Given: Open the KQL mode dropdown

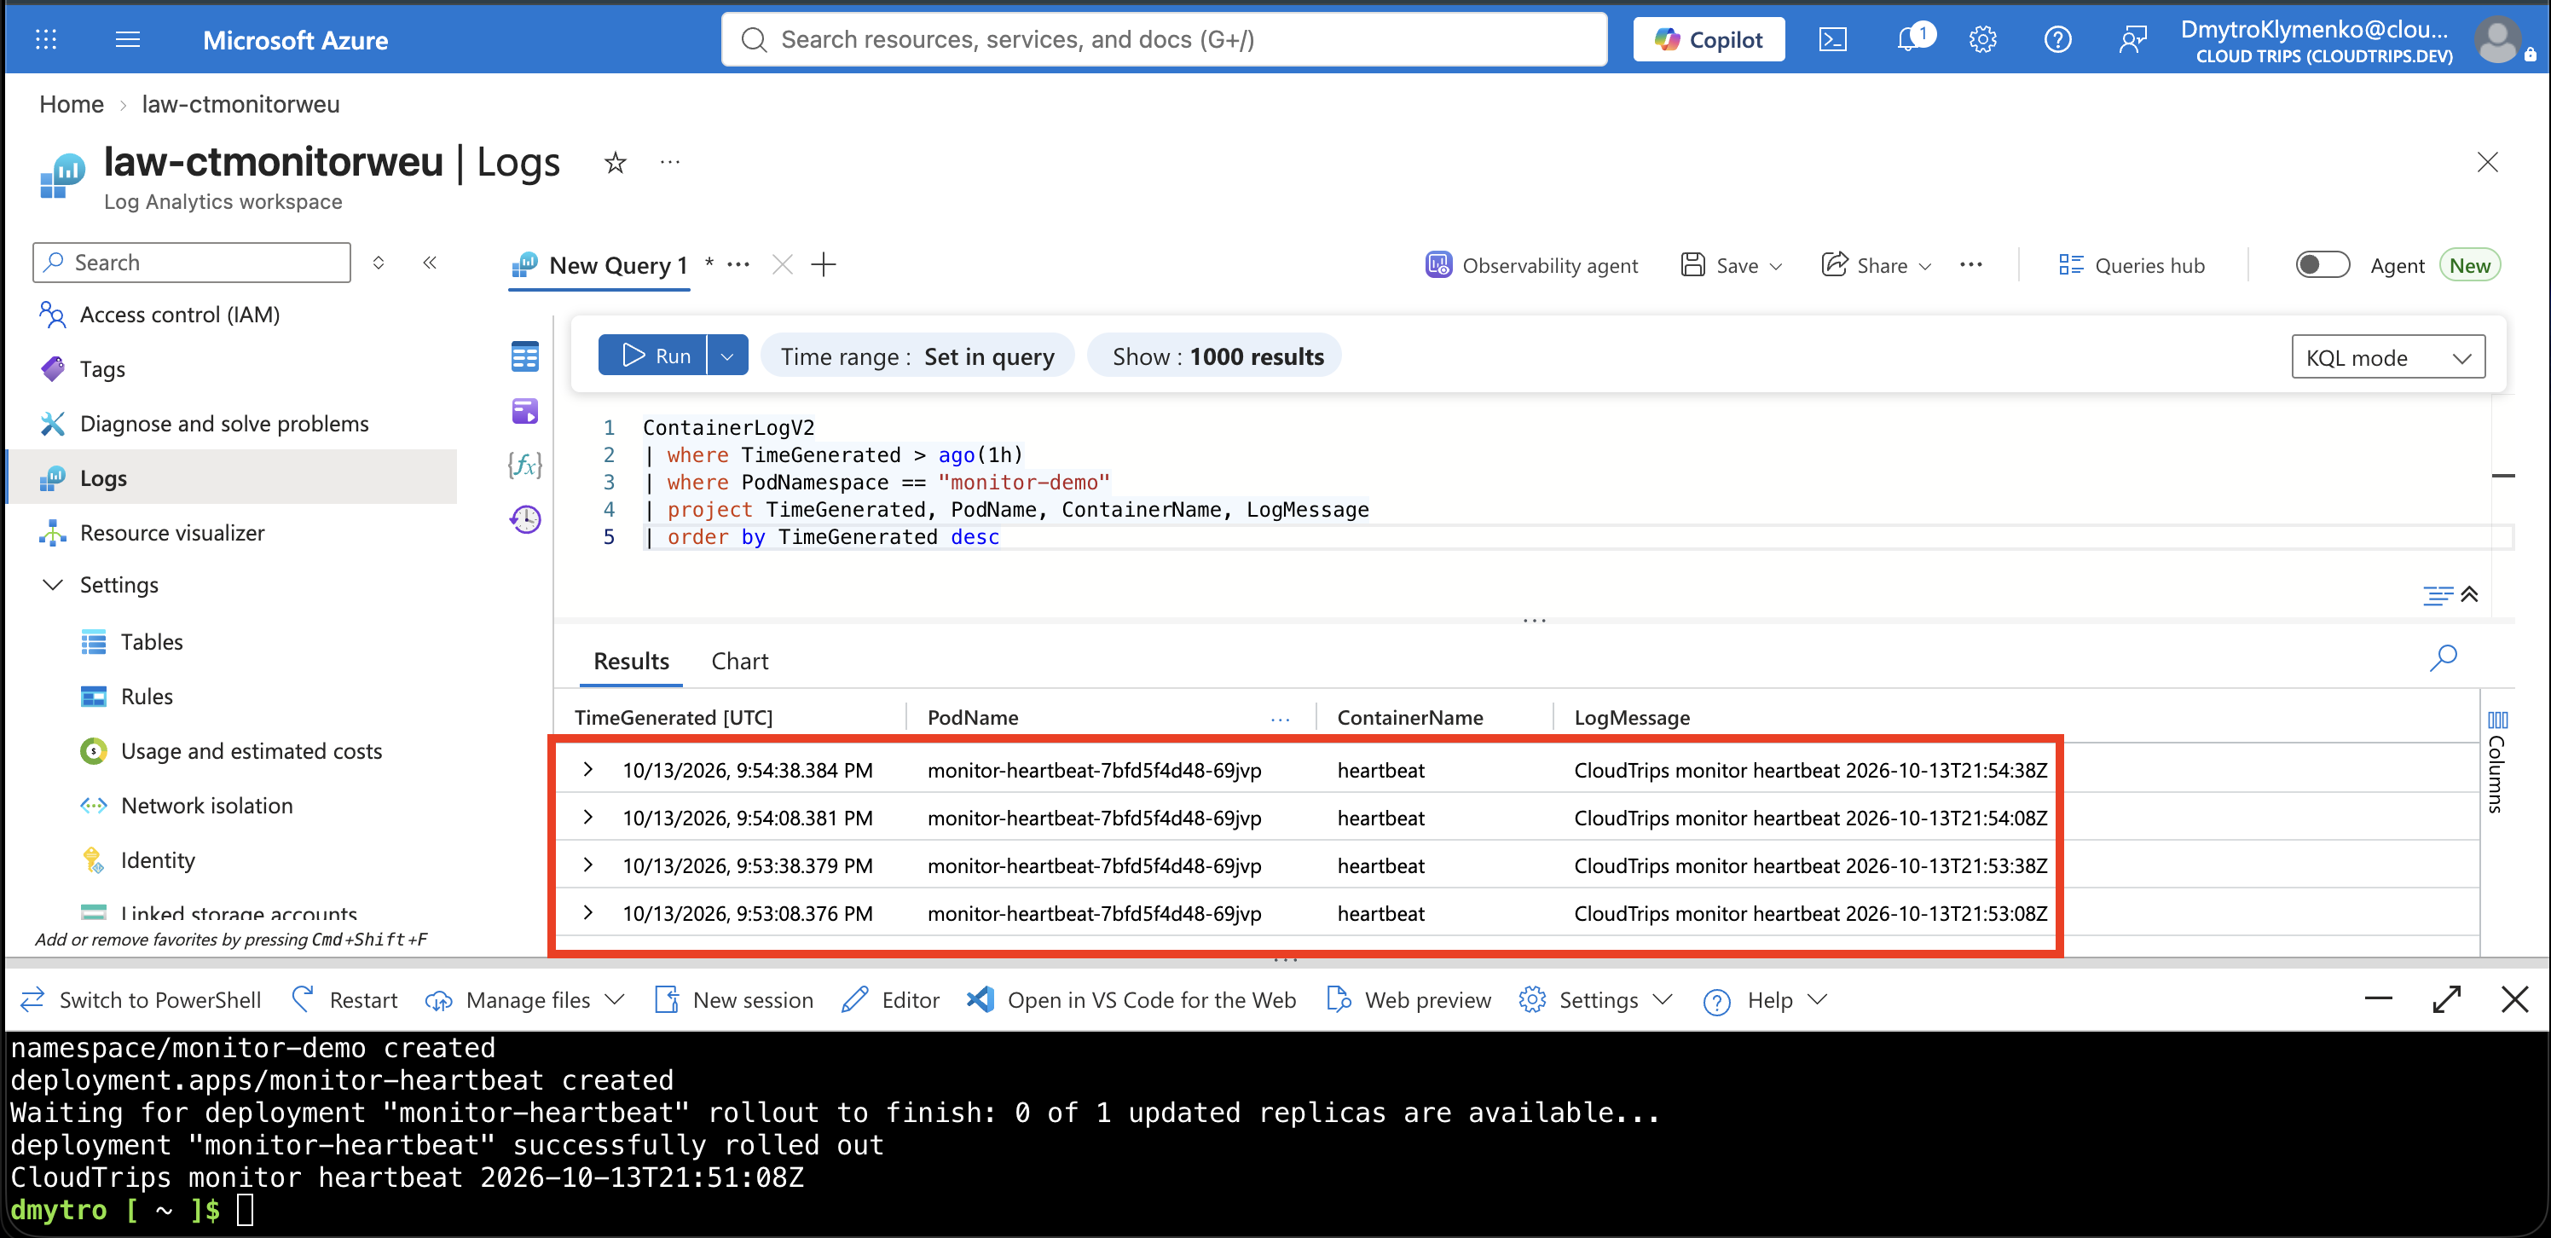Looking at the screenshot, I should tap(2389, 356).
